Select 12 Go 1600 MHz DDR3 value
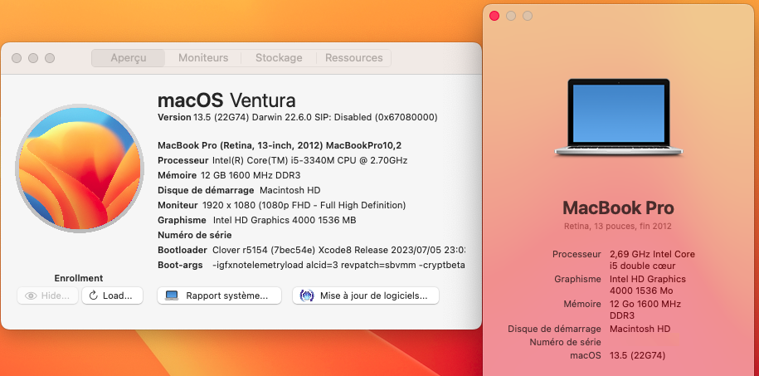 click(645, 310)
